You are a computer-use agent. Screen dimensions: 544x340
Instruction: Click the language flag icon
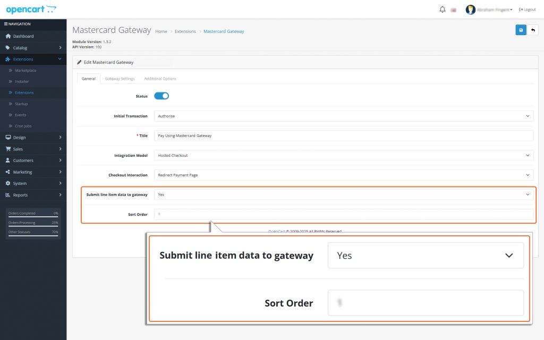pos(453,10)
